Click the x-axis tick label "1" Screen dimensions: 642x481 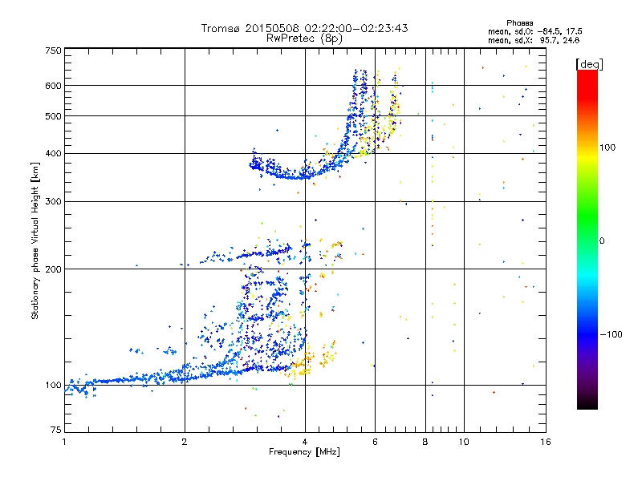coord(65,442)
